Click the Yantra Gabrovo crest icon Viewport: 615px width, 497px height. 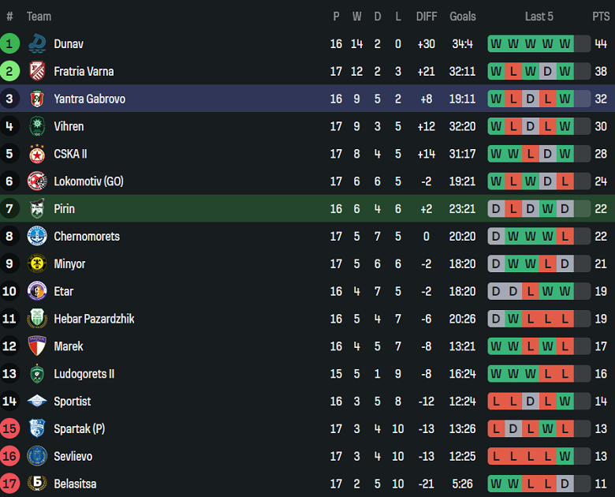tap(37, 99)
